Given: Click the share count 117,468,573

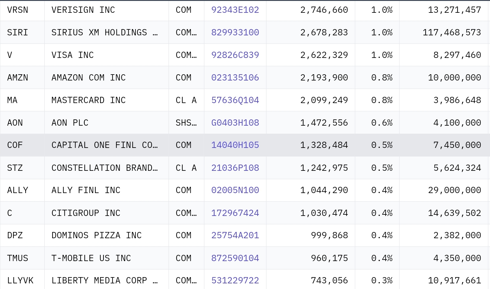Looking at the screenshot, I should coord(452,32).
